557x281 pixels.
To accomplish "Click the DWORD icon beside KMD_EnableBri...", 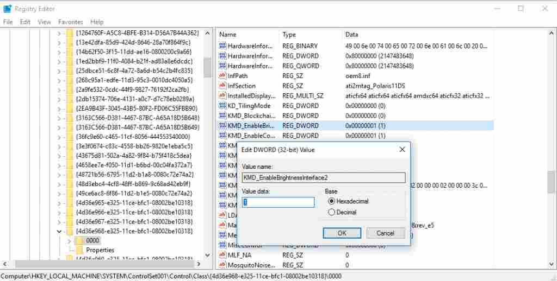I will (222, 125).
